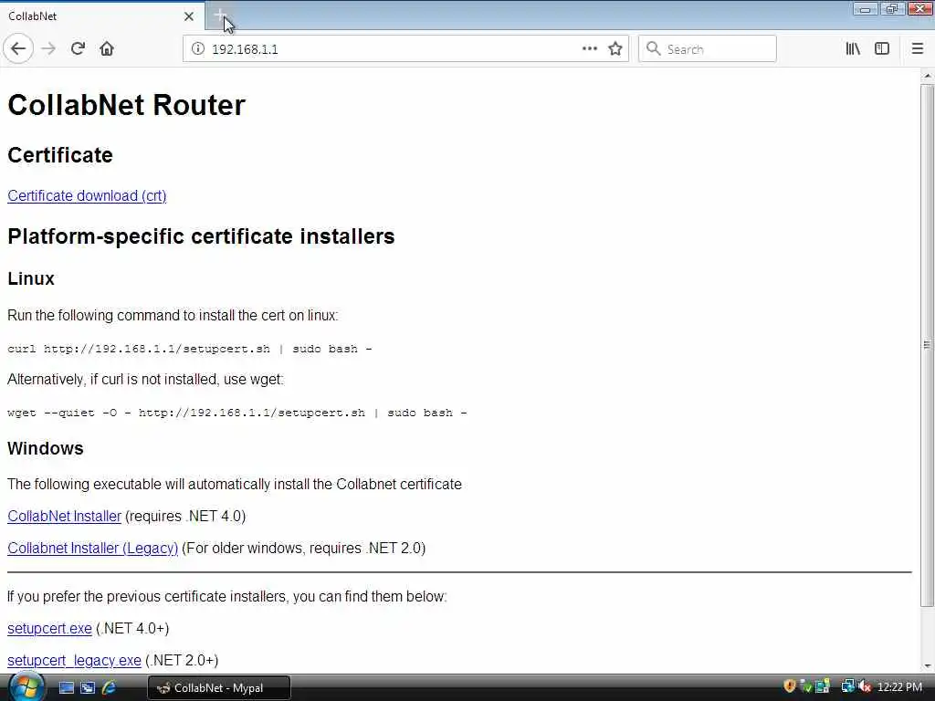Go back to the previous page
The width and height of the screenshot is (935, 701).
click(x=18, y=49)
